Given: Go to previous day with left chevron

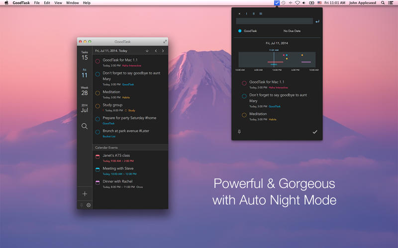Looking at the screenshot, I should tap(156, 51).
